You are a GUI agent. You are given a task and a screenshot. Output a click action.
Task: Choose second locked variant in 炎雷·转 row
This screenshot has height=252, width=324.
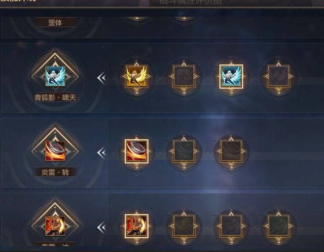click(x=184, y=152)
